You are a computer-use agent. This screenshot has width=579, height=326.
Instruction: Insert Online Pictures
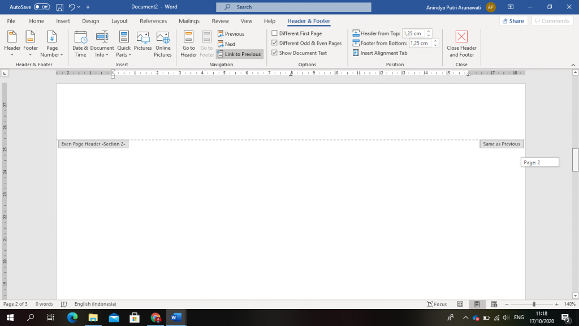pyautogui.click(x=162, y=44)
